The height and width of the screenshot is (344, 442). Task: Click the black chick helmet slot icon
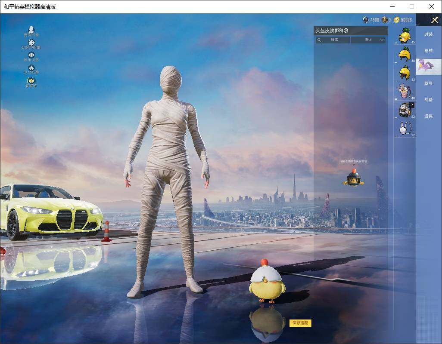point(354,178)
